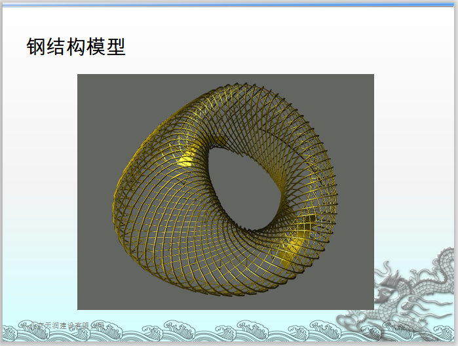Viewport: 458px width, 346px height.
Task: Click the blank white area right of title
Action: [x=295, y=47]
